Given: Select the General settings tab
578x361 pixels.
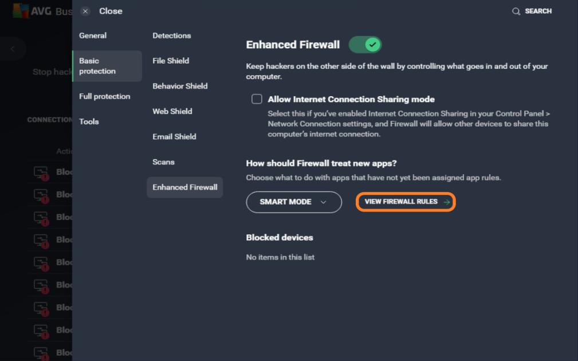Looking at the screenshot, I should [x=93, y=35].
